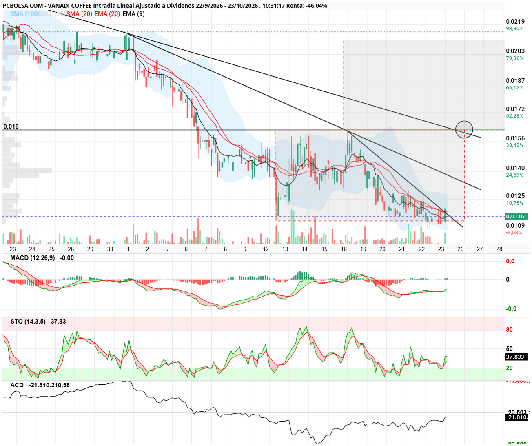
Task: Click the 0,0187 price axis label
Action: [x=515, y=81]
